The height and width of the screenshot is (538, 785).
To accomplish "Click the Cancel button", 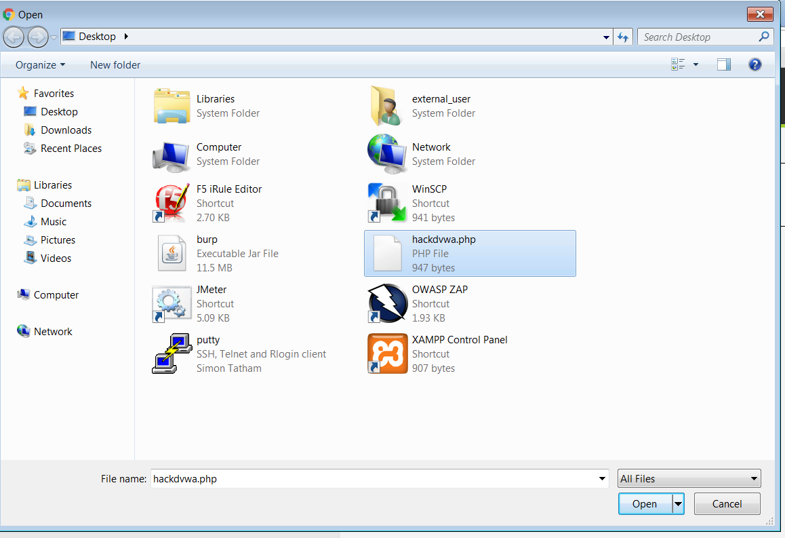I will pyautogui.click(x=727, y=504).
